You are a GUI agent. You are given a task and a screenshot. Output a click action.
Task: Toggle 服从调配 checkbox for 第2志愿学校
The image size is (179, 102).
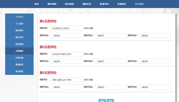pyautogui.click(x=85, y=54)
